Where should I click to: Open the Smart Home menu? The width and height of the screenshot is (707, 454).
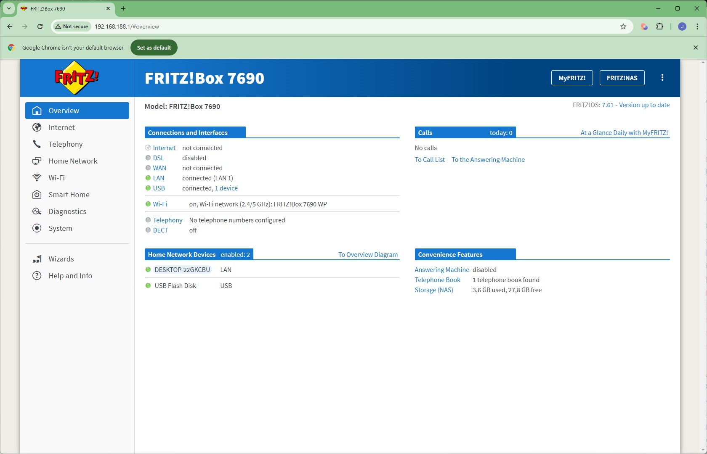[x=77, y=195]
